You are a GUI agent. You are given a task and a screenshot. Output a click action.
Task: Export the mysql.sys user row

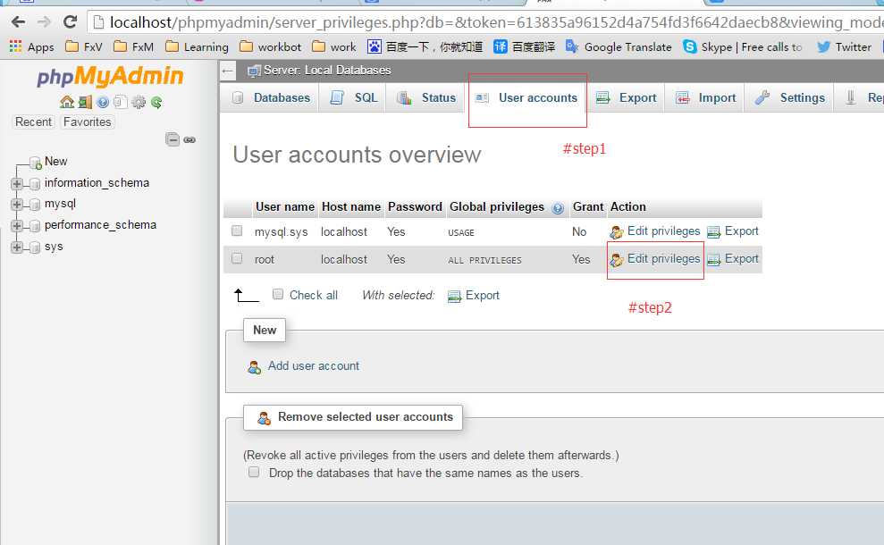click(x=733, y=231)
